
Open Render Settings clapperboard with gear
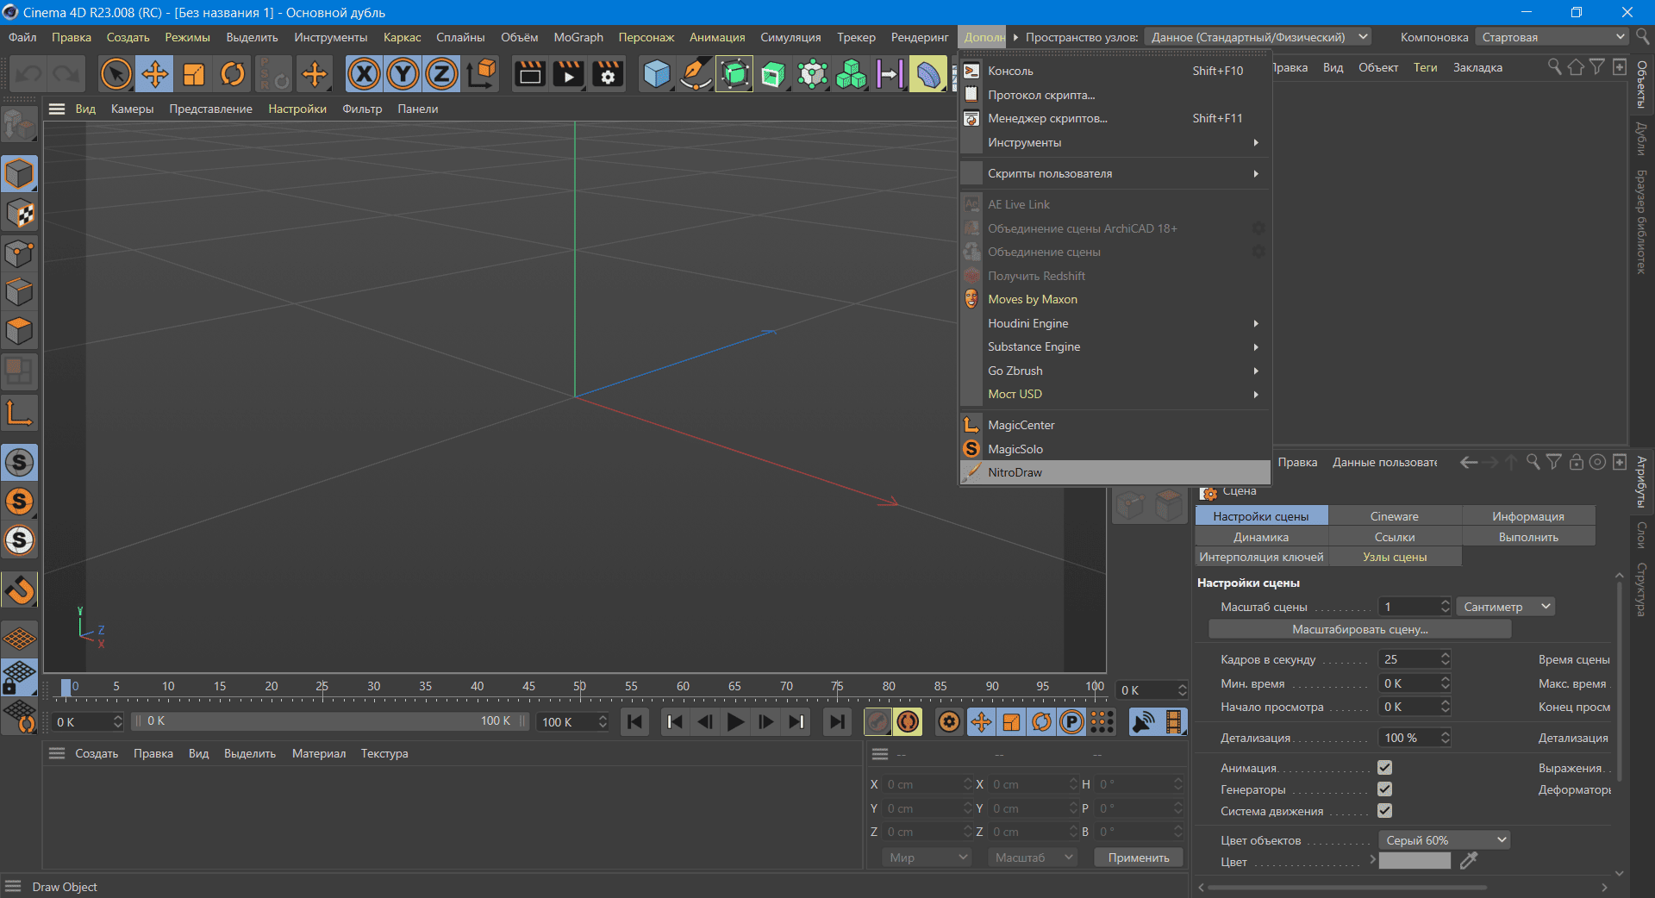608,74
